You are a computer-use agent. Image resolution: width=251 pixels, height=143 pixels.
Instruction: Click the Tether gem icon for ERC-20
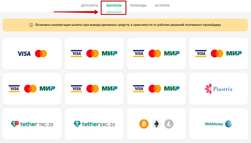[77, 124]
